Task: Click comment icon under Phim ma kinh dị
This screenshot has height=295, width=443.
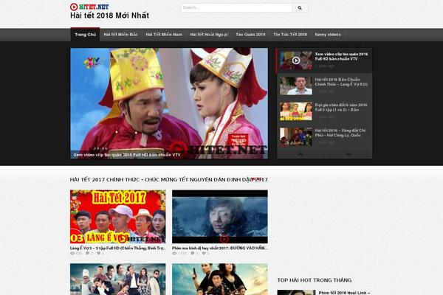Action: (193, 254)
